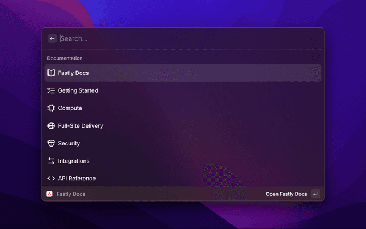Click the back arrow button
This screenshot has height=229, width=366.
coord(52,38)
